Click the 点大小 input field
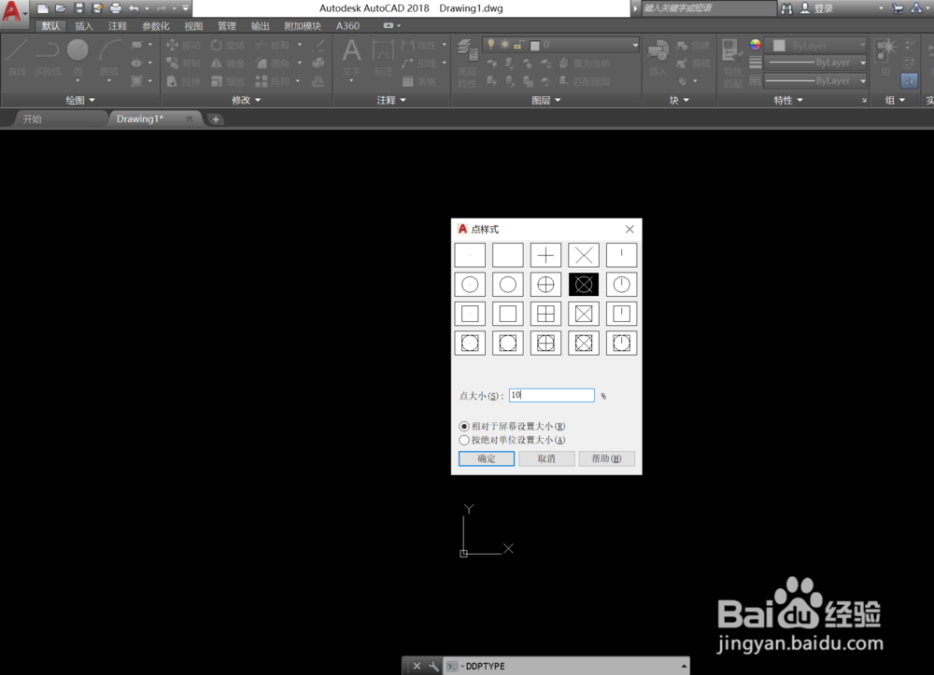 [x=552, y=395]
